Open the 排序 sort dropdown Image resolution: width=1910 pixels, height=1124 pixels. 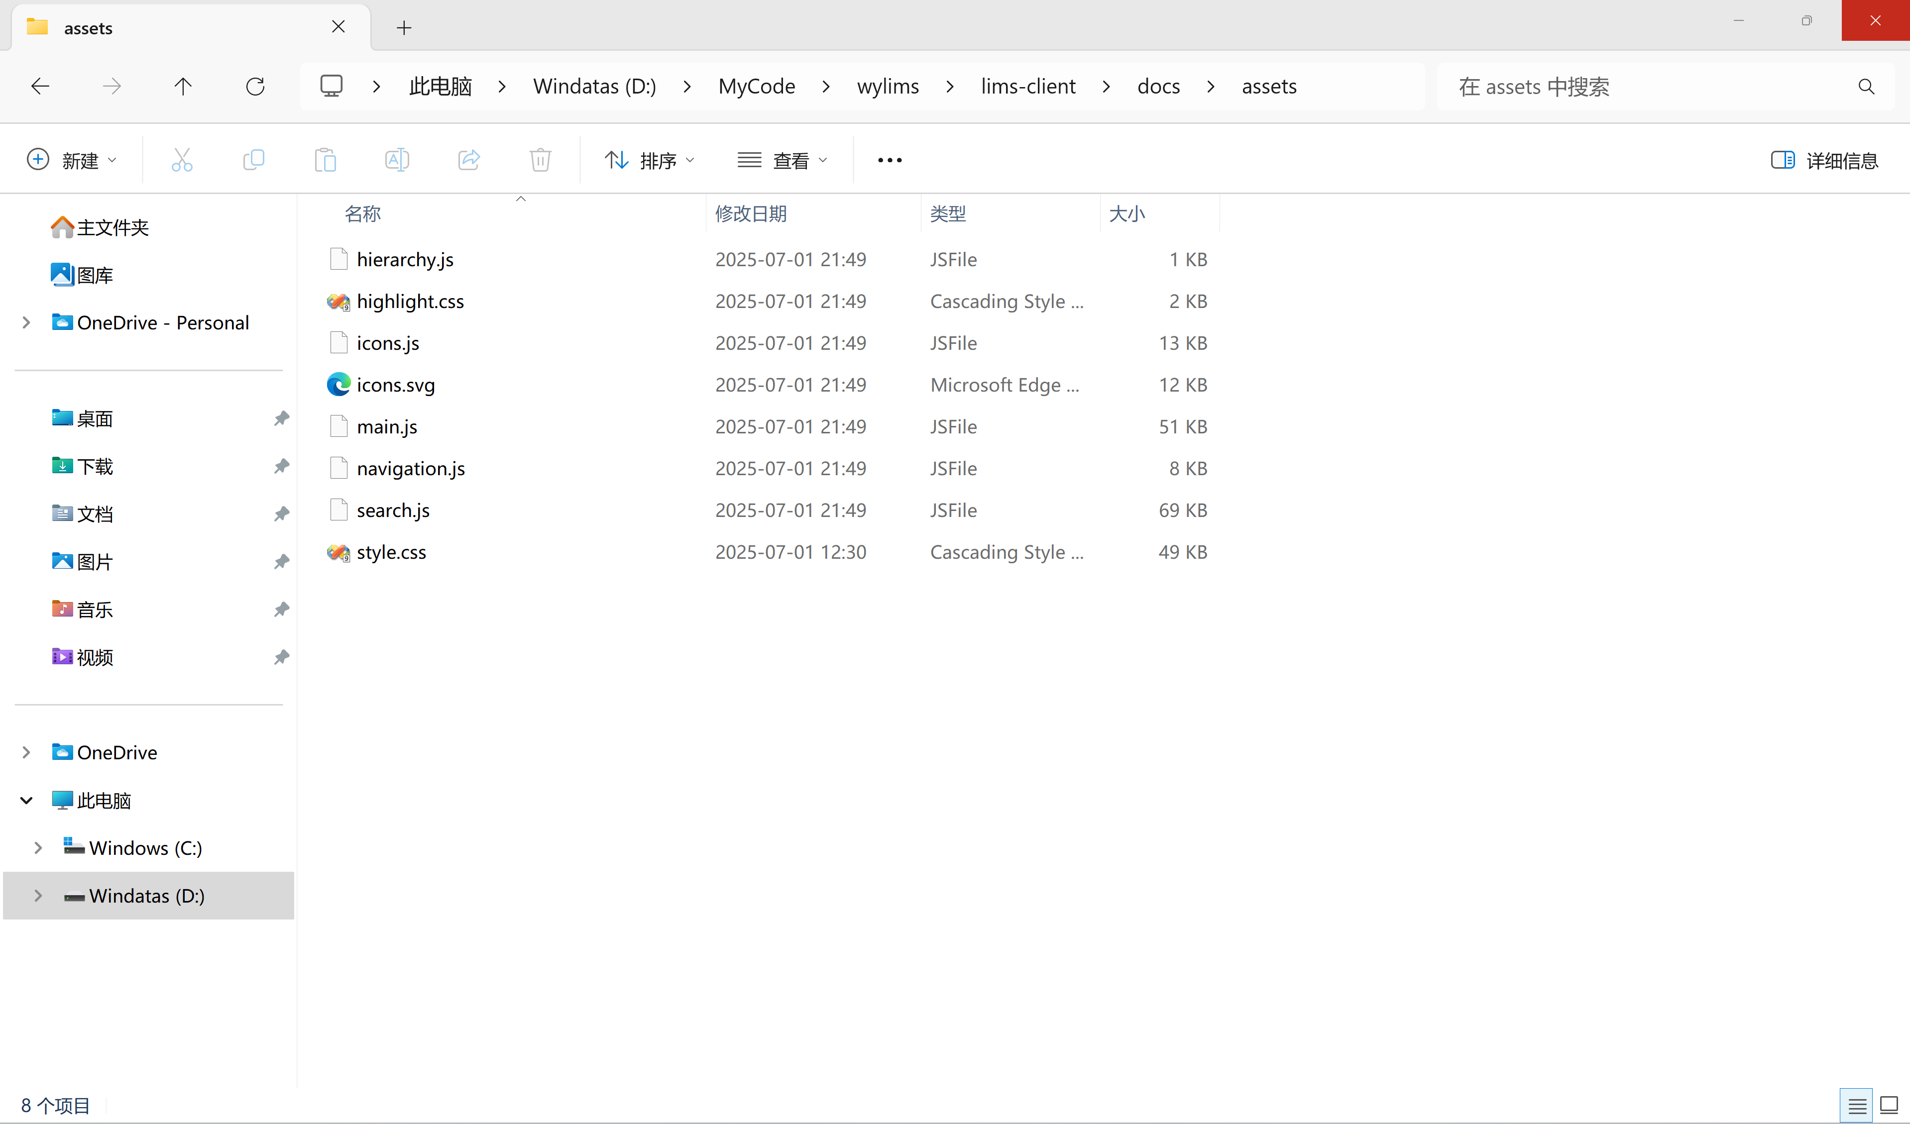[650, 159]
